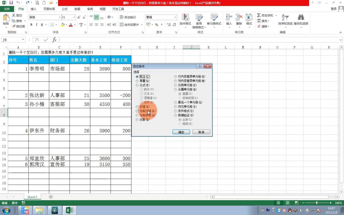Click Decrease Indent icon
344x215 pixels.
click(109, 24)
